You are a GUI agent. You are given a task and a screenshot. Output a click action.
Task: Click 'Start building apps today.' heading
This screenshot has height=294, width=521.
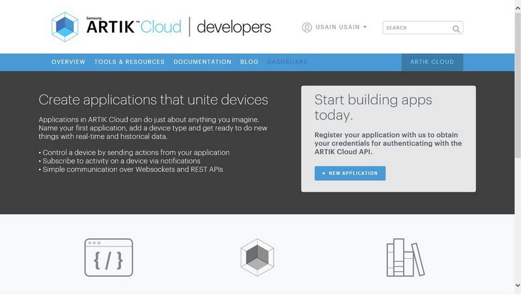pos(373,107)
